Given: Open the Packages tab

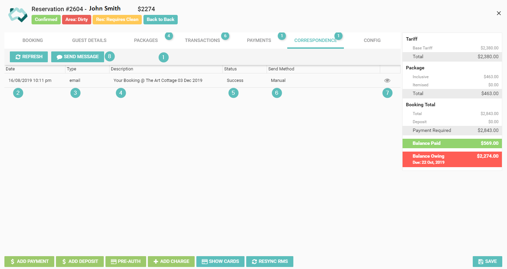Looking at the screenshot, I should [146, 40].
